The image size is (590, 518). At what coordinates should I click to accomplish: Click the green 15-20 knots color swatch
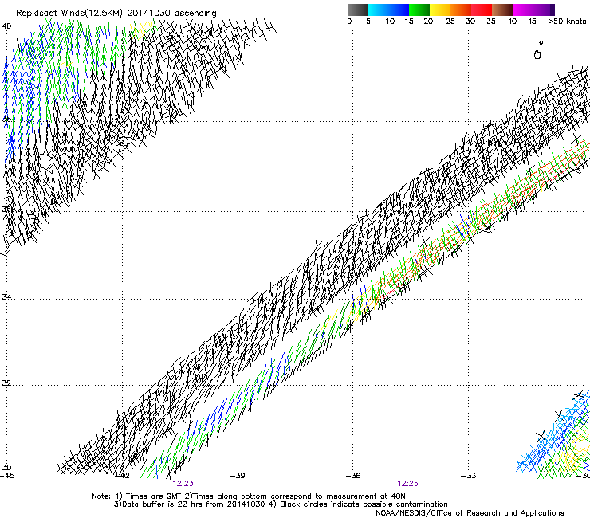tap(419, 10)
